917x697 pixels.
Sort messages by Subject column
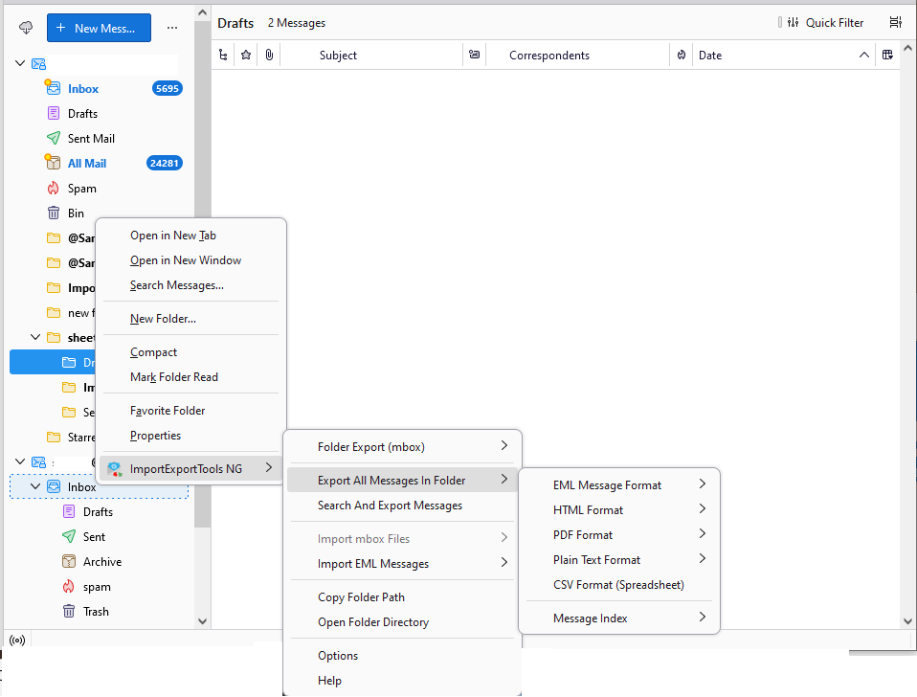click(x=371, y=55)
